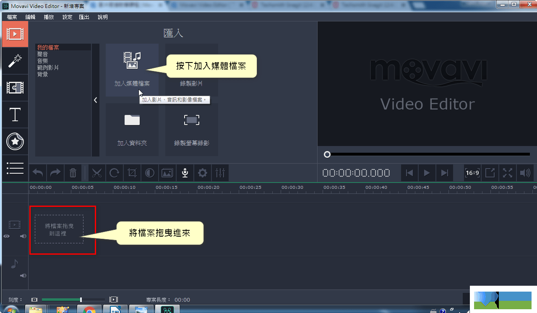Zoom in timeline with large film icon
The width and height of the screenshot is (537, 313).
coord(114,300)
